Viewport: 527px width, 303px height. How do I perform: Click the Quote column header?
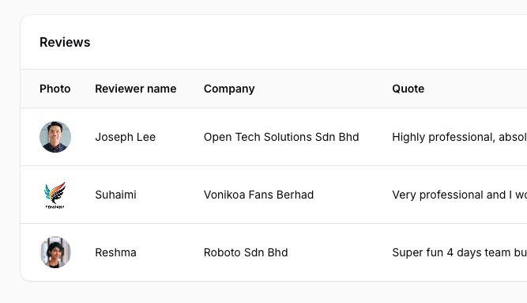(408, 89)
